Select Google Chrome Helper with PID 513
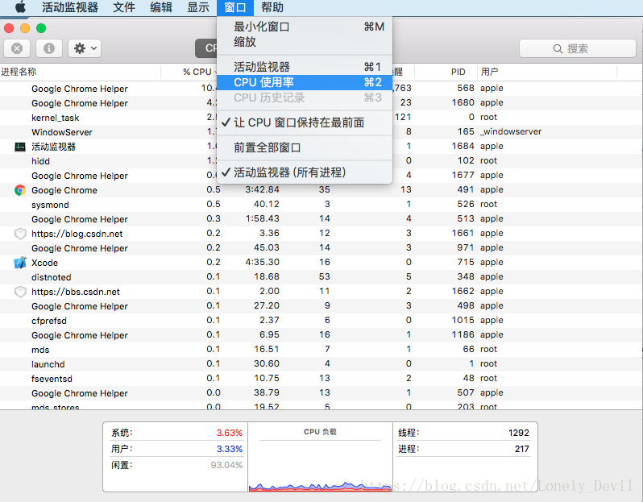 [321, 219]
